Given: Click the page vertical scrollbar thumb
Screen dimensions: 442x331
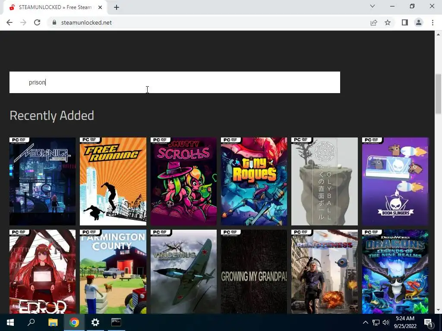Looking at the screenshot, I should coord(438,94).
